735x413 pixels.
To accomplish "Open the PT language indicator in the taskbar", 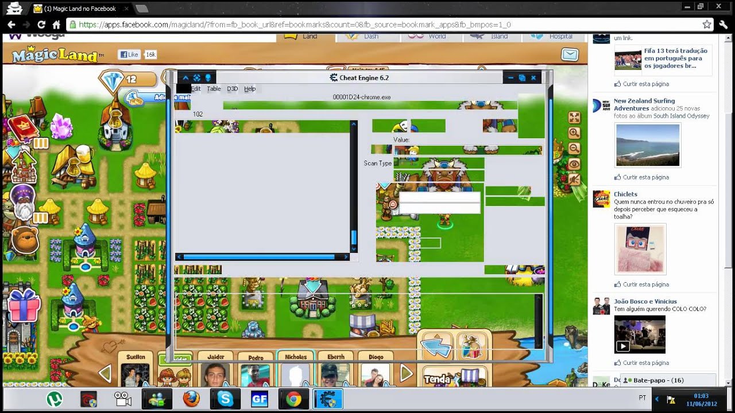I will tap(642, 398).
